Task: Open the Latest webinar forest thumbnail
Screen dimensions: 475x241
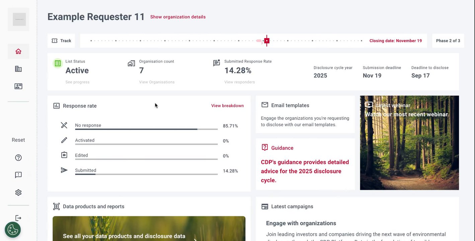Action: pos(409,143)
